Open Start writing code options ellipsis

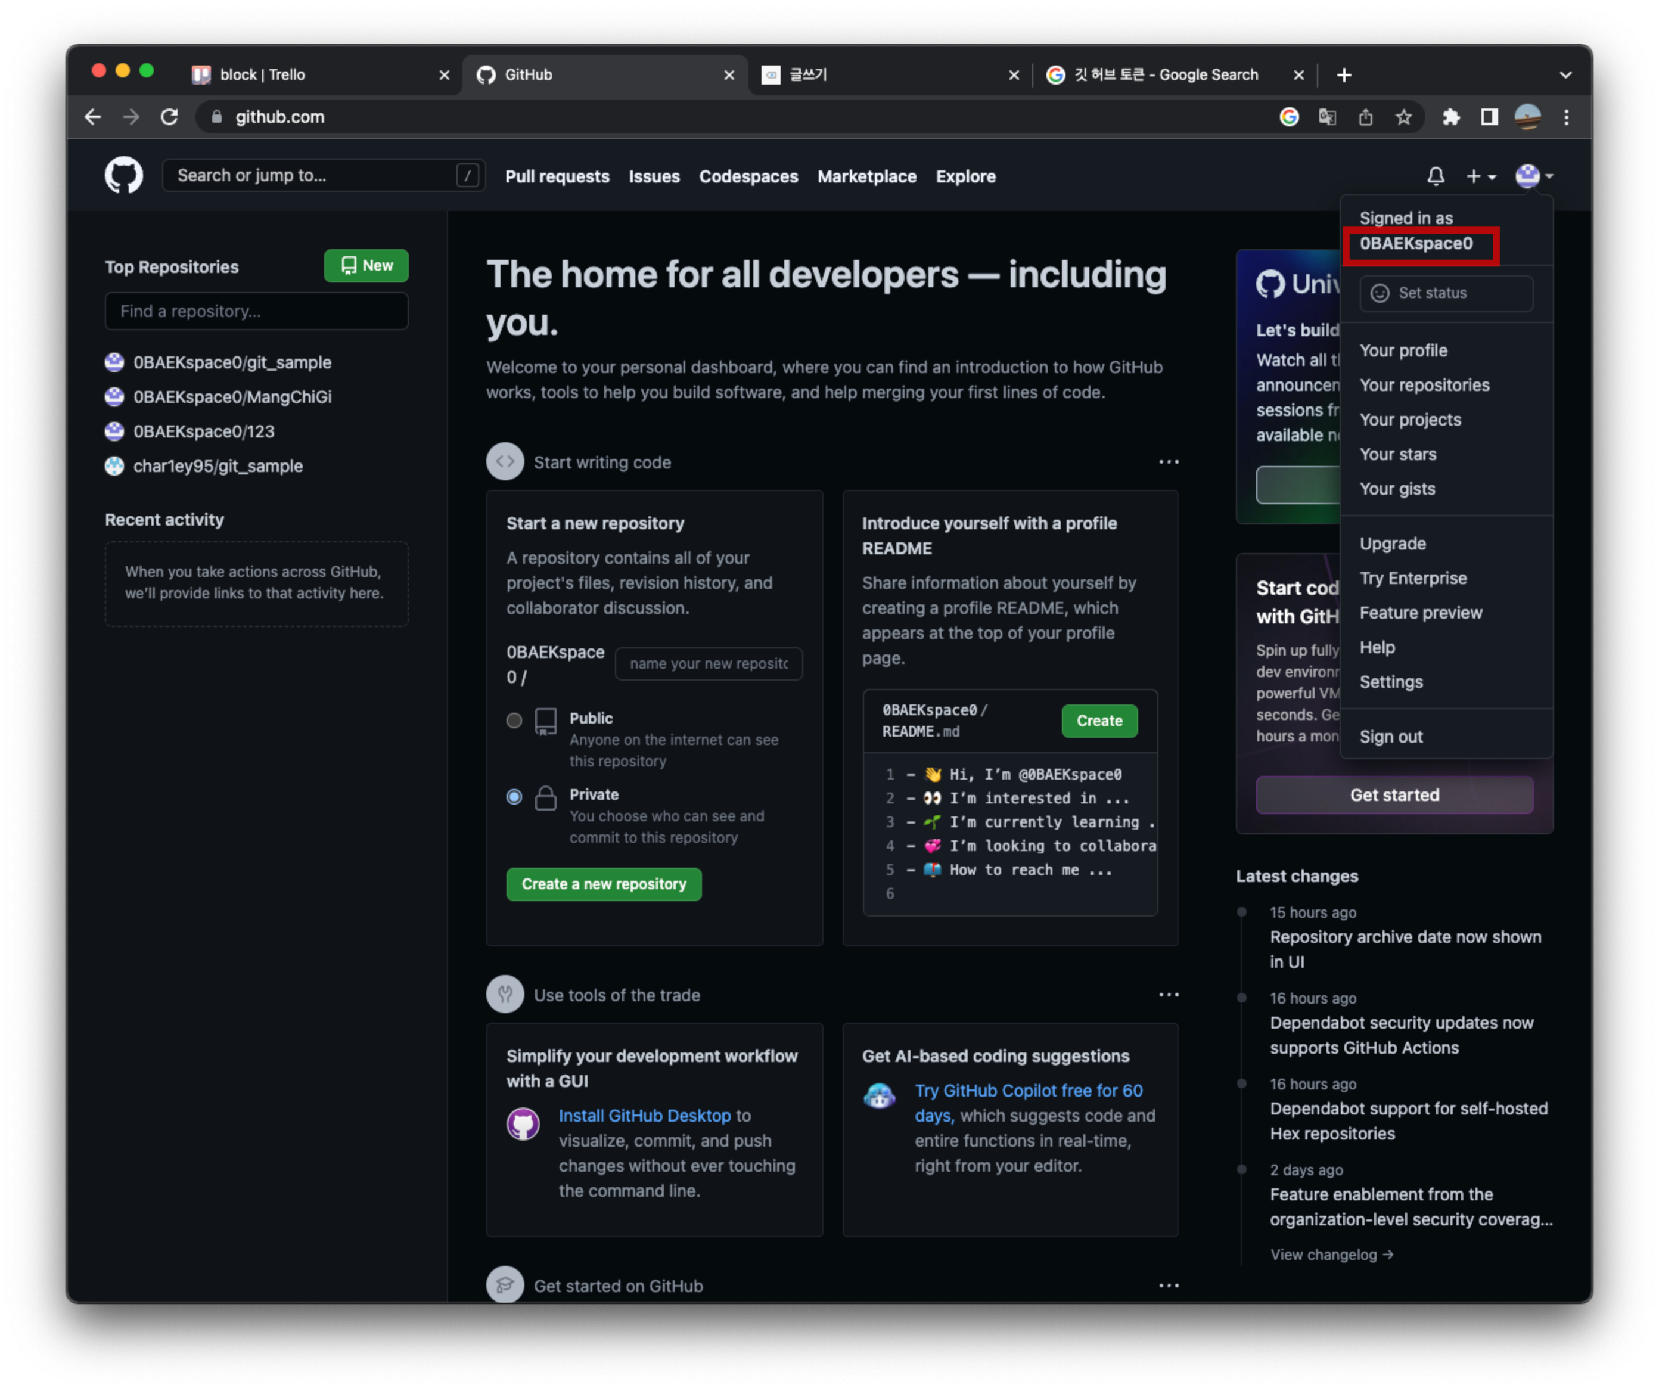1169,462
